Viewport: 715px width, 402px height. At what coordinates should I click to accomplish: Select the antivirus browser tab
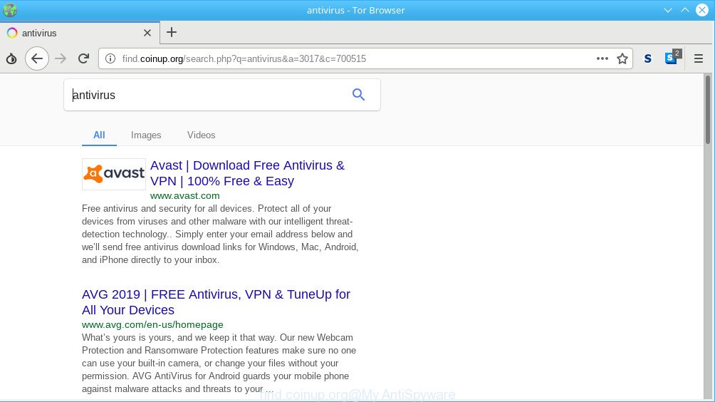pyautogui.click(x=80, y=33)
